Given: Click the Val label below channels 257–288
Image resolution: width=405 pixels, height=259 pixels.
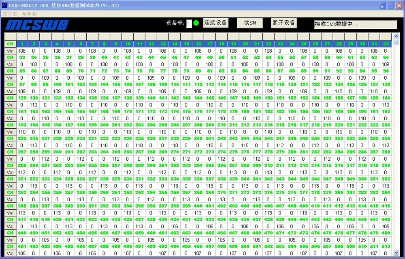Looking at the screenshot, I should (x=10, y=159).
